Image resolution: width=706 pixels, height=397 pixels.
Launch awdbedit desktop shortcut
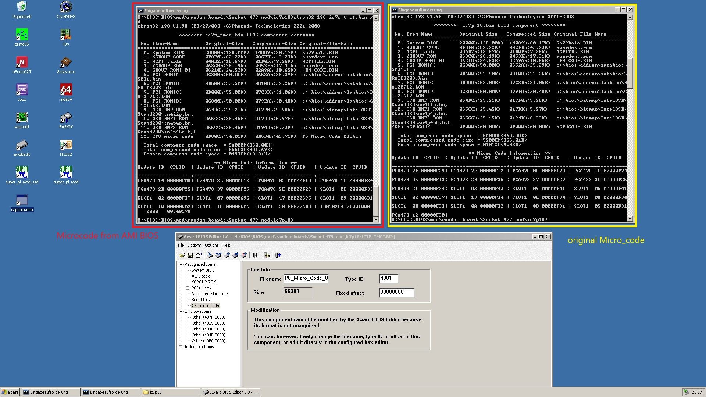point(22,148)
